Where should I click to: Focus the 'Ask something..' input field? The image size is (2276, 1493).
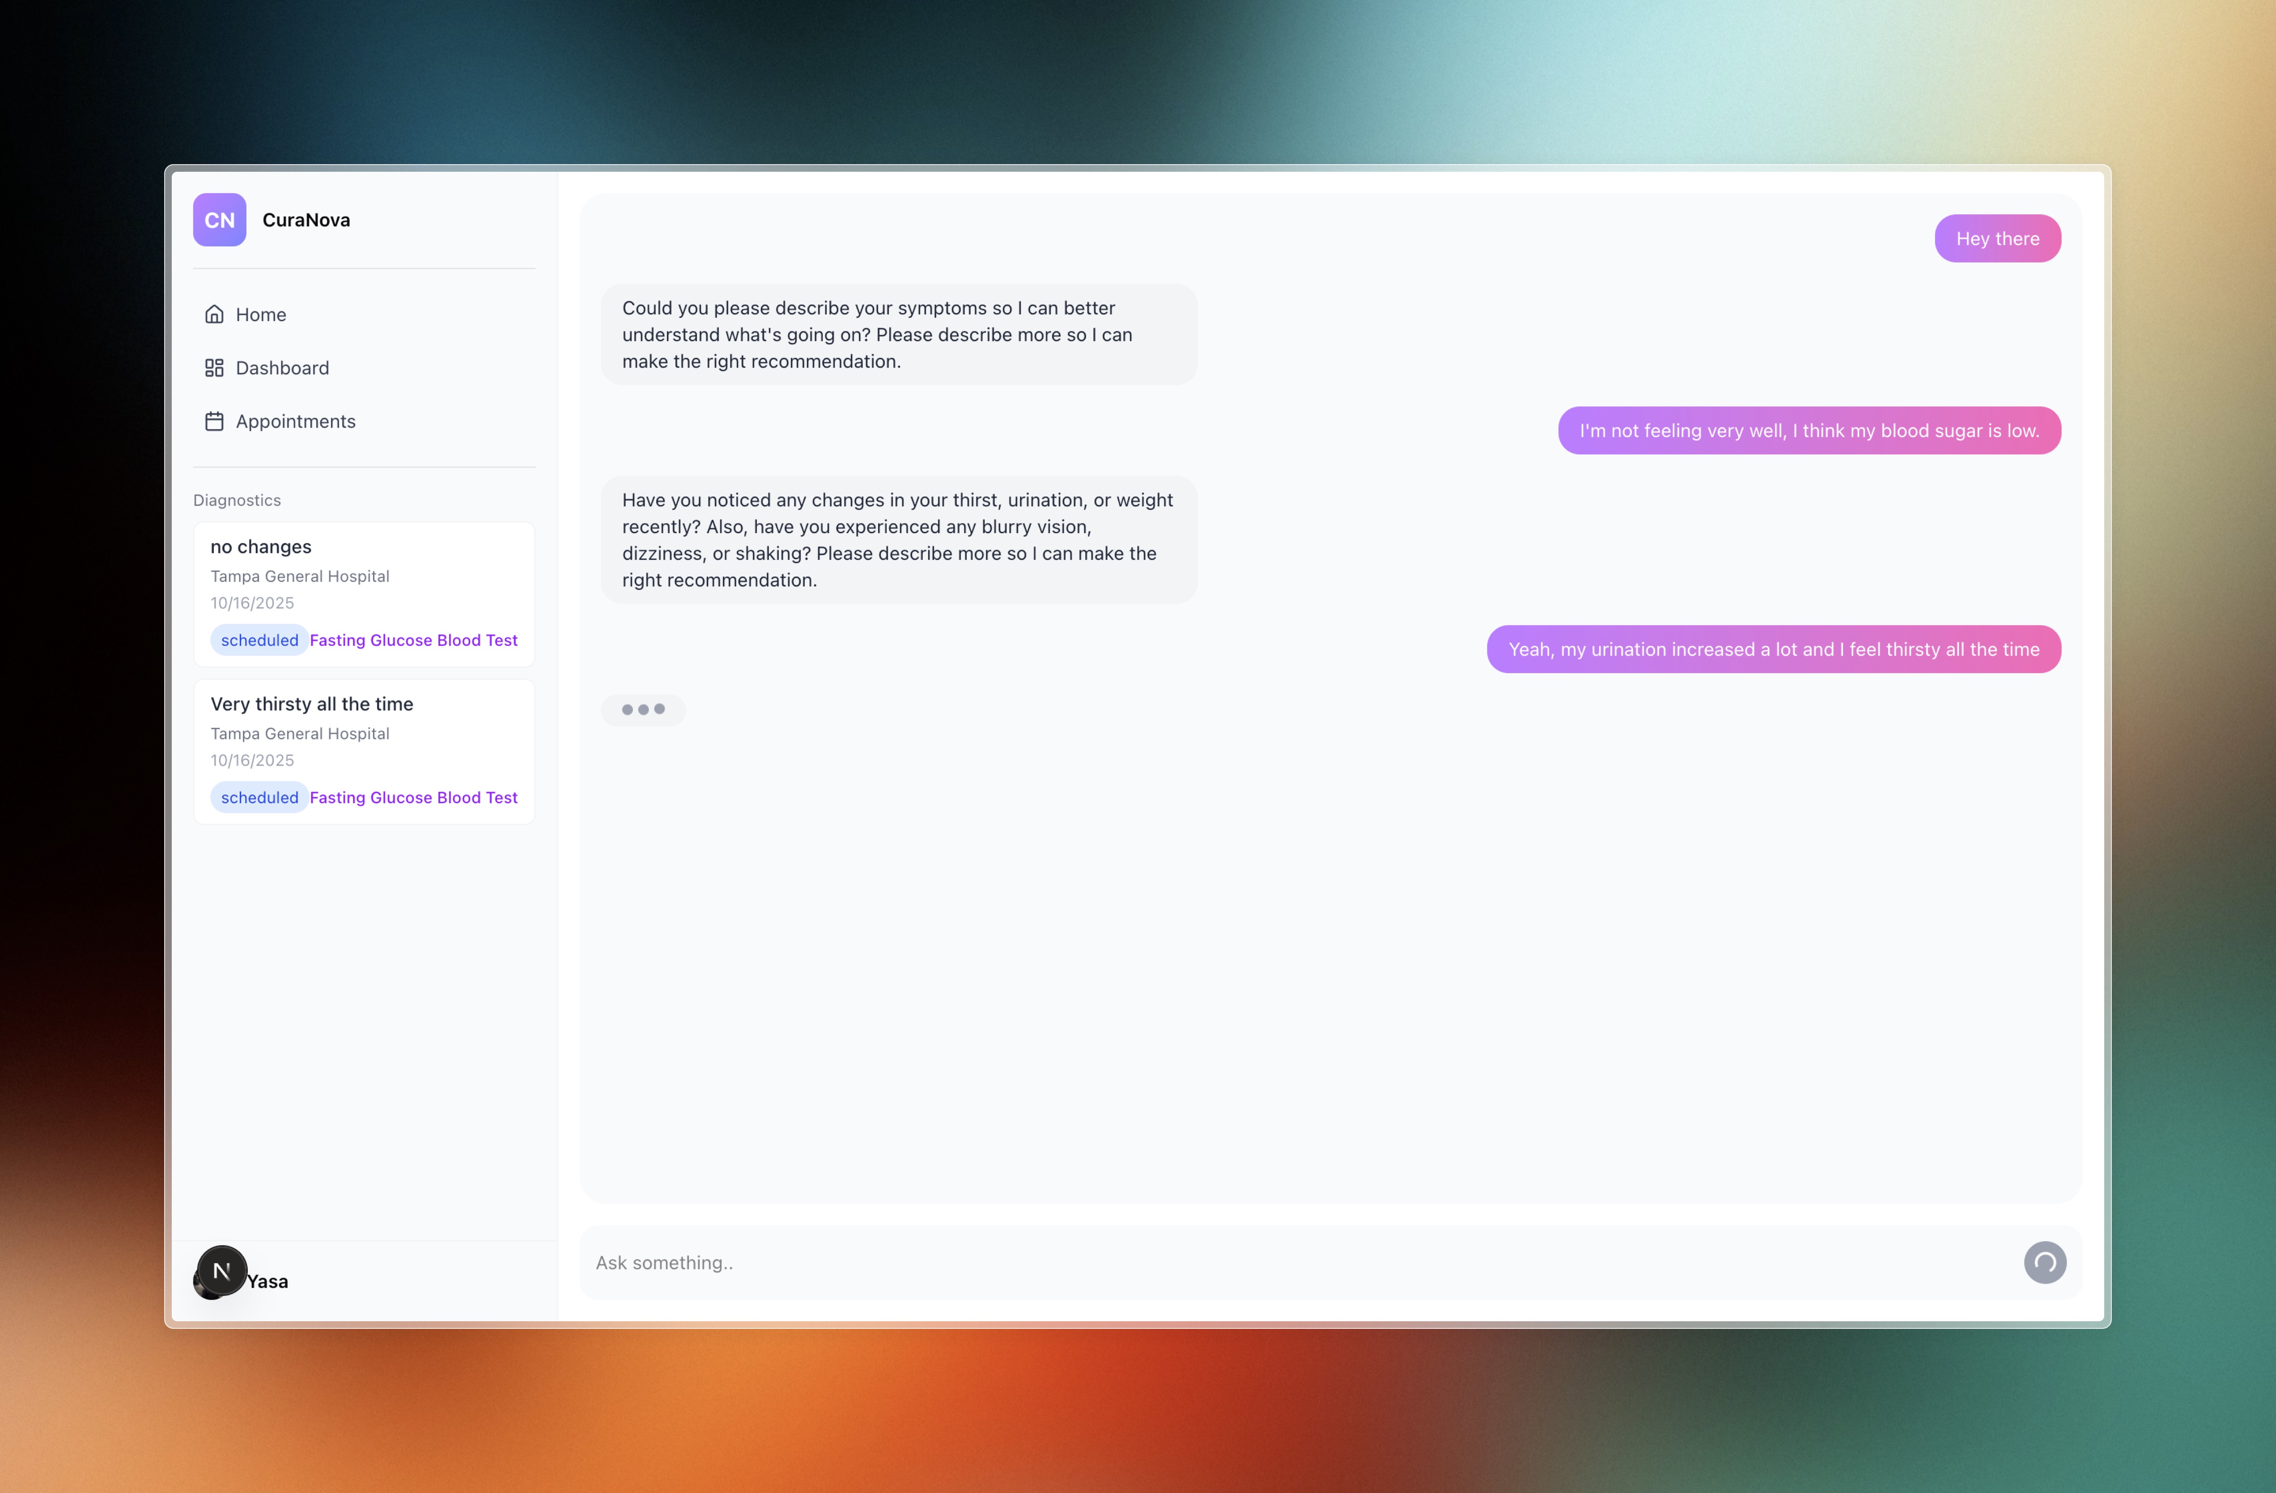coord(1291,1263)
